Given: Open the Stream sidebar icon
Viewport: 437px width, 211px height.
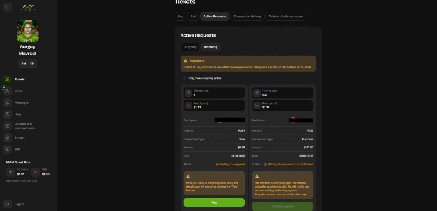Looking at the screenshot, I should click(7, 137).
